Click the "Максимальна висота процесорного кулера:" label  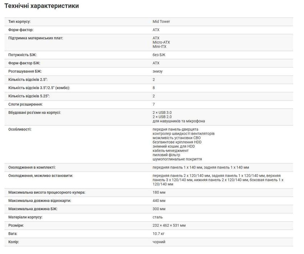[x=47, y=192]
